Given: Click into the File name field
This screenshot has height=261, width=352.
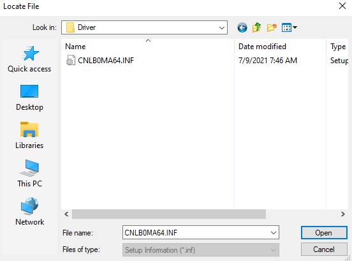Looking at the screenshot, I should point(196,233).
